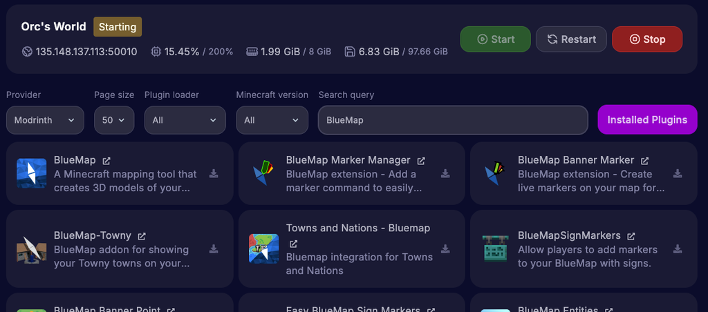
Task: Click the Orc's World server name
Action: coord(54,27)
